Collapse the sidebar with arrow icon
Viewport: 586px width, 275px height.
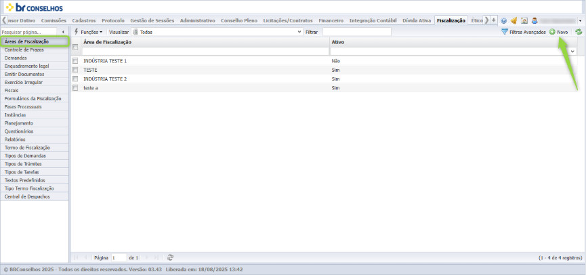tap(63, 32)
